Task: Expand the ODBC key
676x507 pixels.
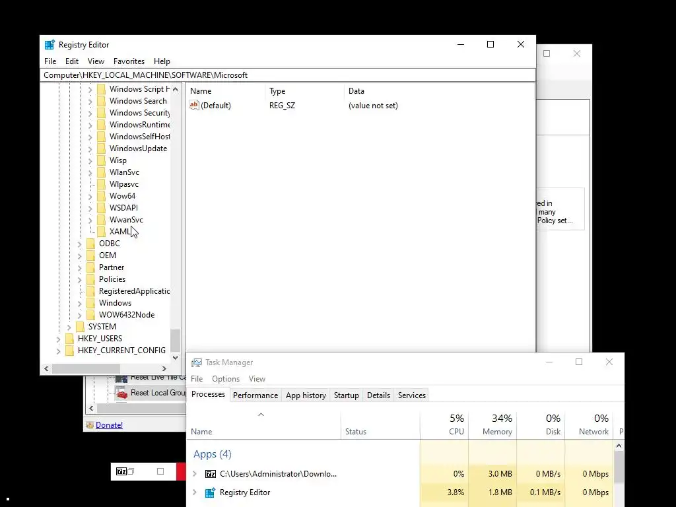Action: tap(79, 244)
